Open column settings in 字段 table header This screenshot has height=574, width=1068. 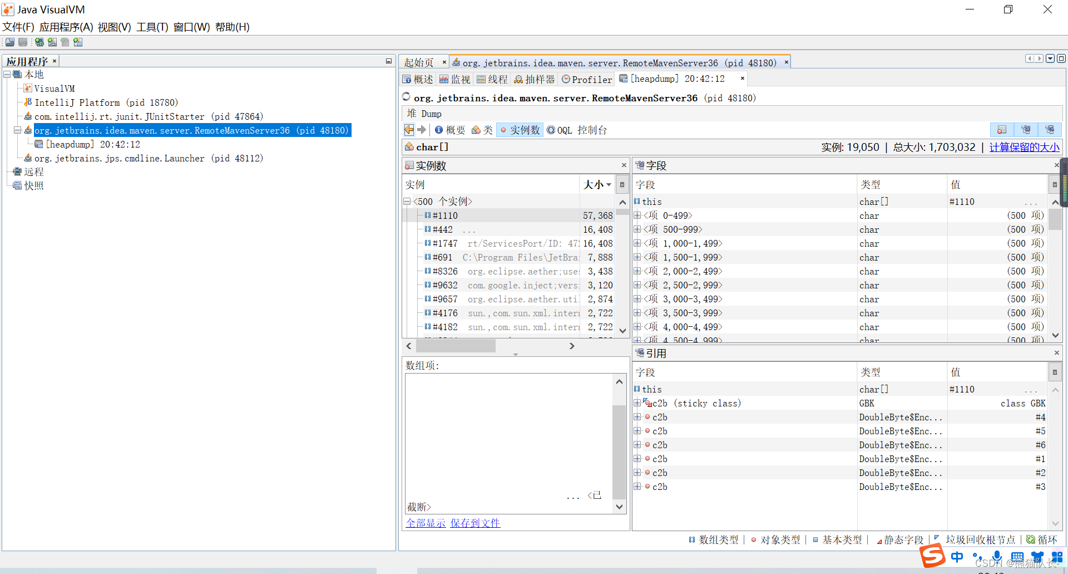coord(1055,184)
